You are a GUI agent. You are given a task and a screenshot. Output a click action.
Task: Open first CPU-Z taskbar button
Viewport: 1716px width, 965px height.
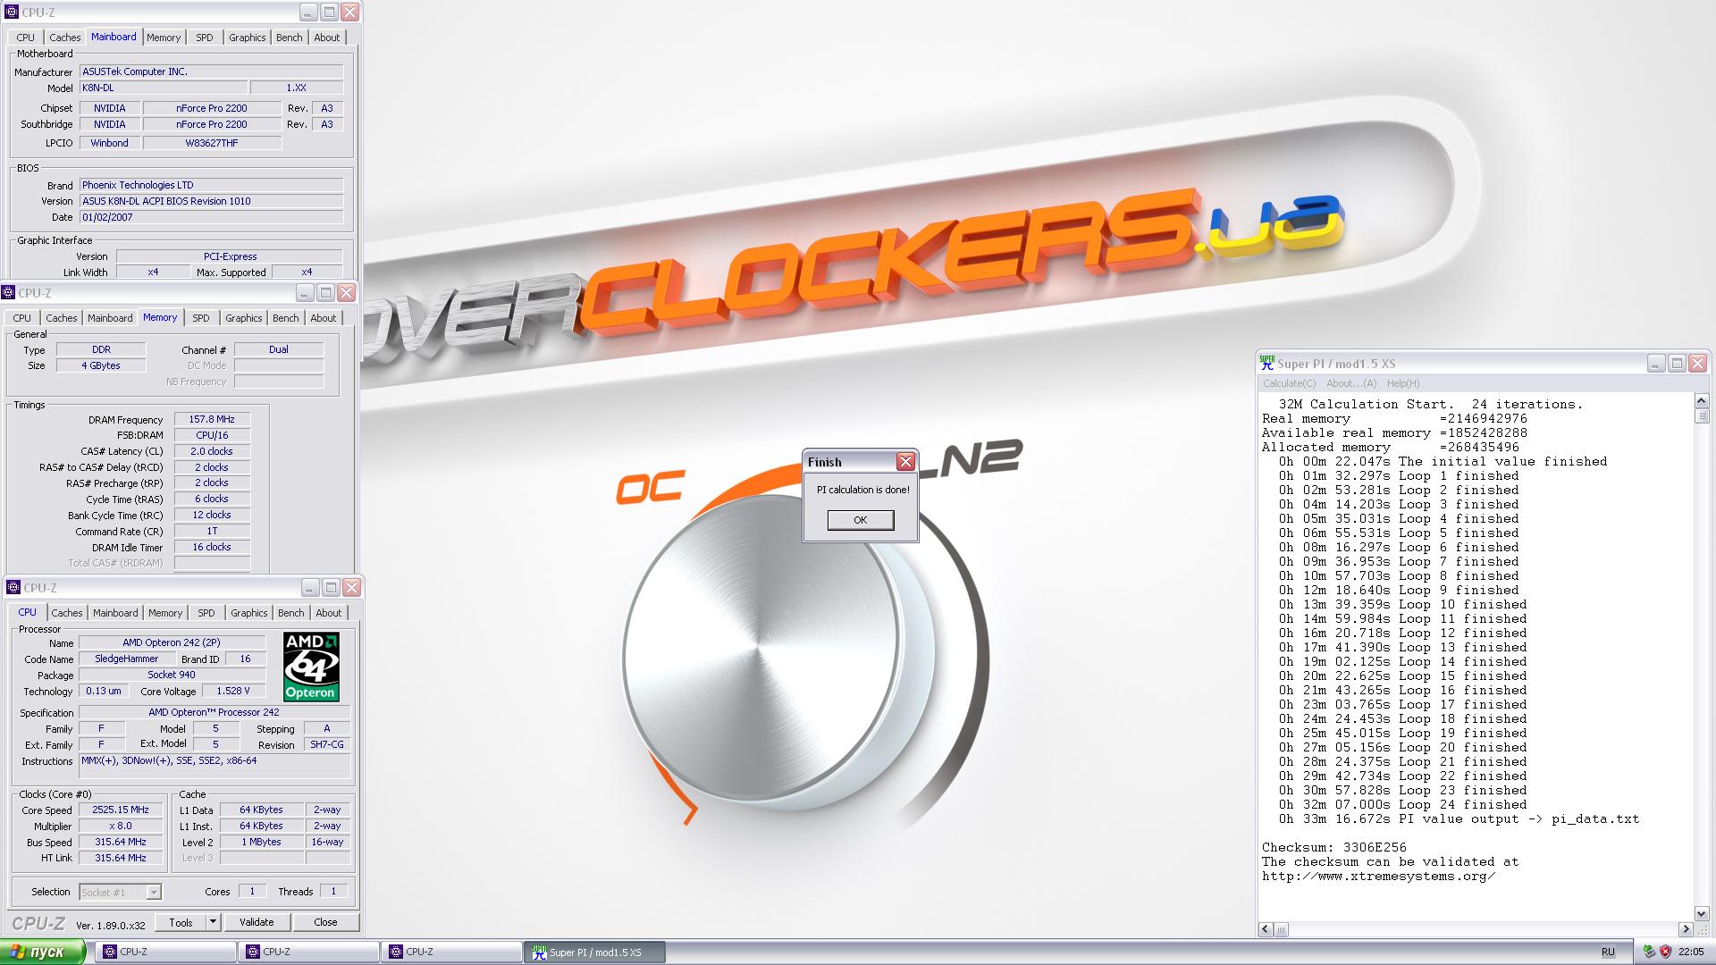166,952
